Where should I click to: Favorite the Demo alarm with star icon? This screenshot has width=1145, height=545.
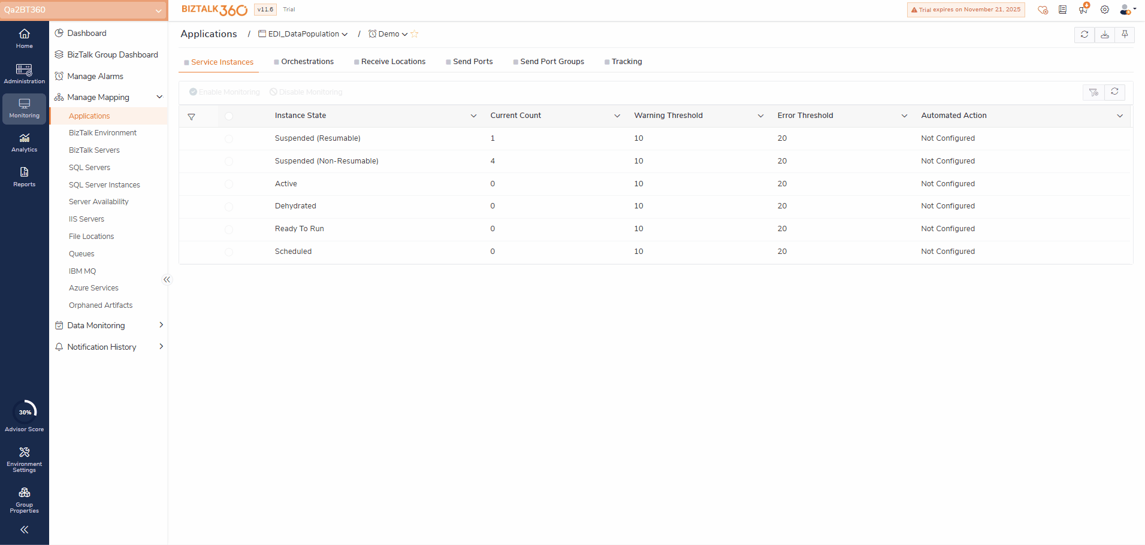(x=415, y=34)
